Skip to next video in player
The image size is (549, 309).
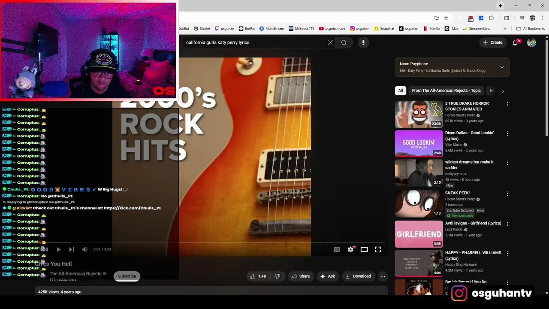(x=71, y=249)
